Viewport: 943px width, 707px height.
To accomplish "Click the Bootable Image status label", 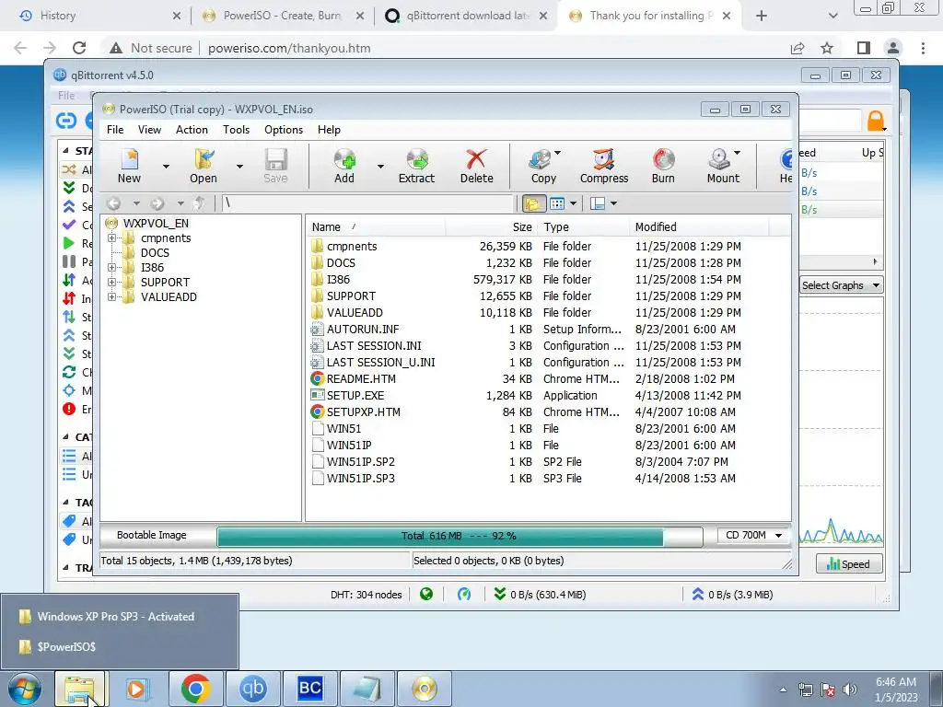I will click(152, 535).
